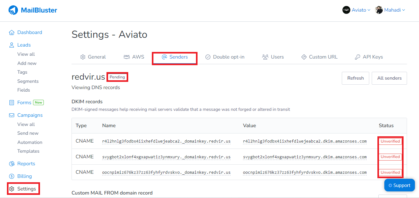Click the Aviato brand avatar
Viewport: 419px width, 198px height.
coord(346,10)
